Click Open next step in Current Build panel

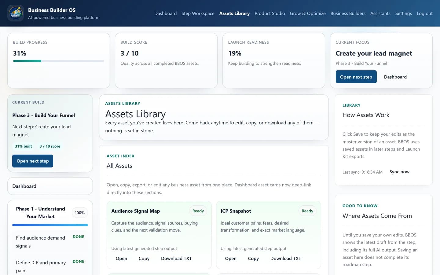[x=33, y=161]
